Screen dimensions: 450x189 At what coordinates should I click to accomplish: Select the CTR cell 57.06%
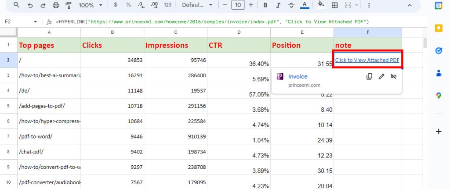[x=239, y=91]
